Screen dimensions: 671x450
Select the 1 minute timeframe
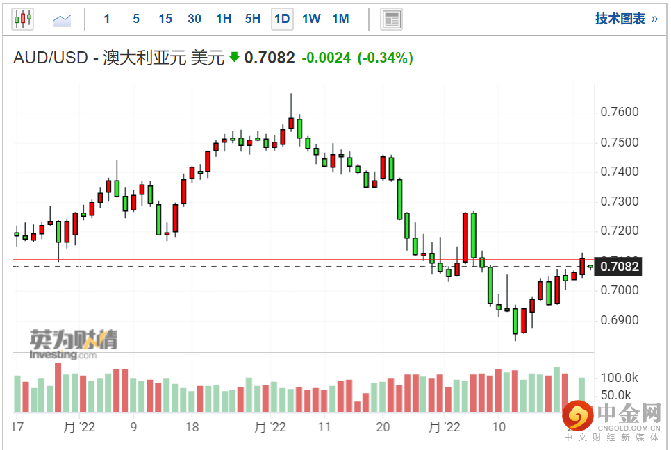(106, 19)
